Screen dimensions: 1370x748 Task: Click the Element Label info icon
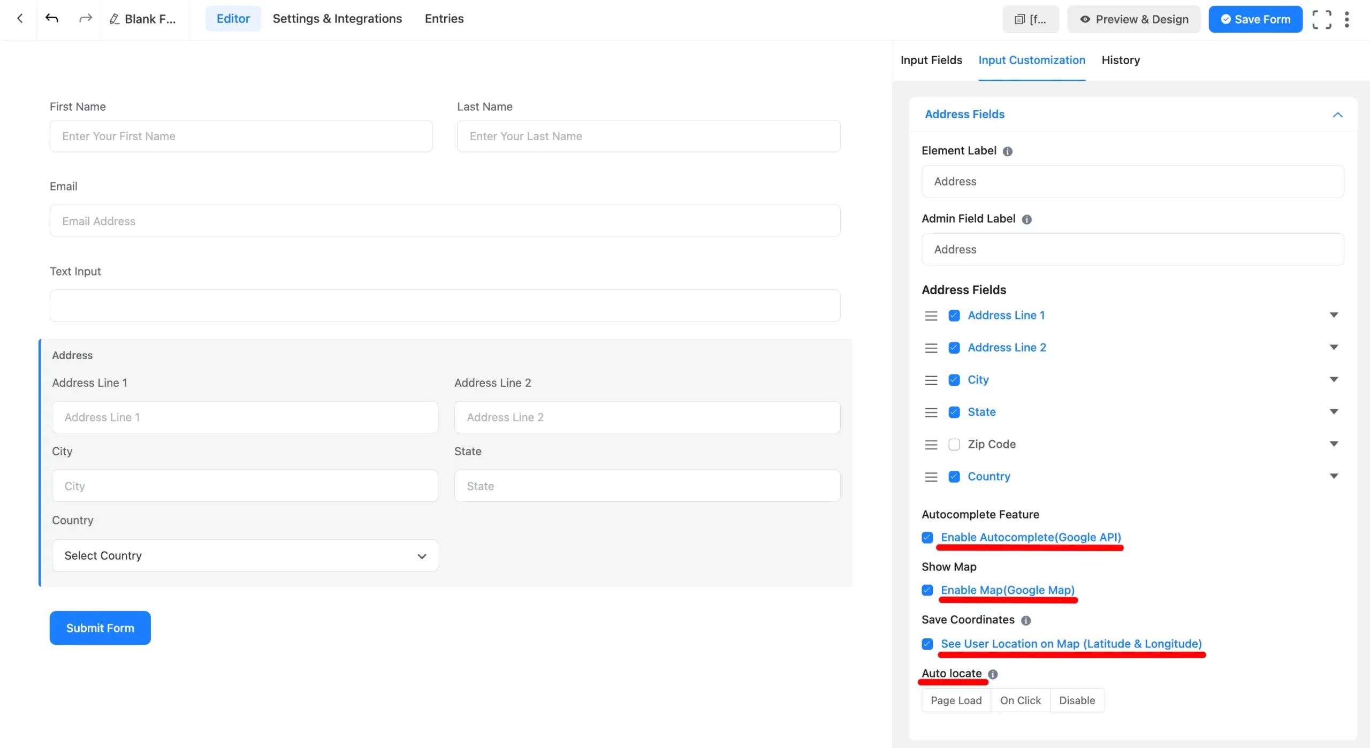pos(1007,151)
